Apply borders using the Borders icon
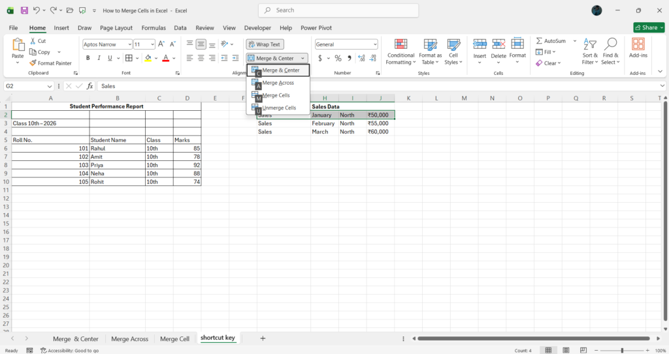Viewport: 669px width, 354px height. (129, 58)
